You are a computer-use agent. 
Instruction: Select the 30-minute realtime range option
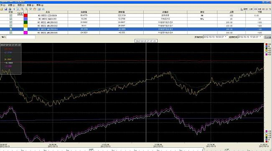tap(255, 9)
